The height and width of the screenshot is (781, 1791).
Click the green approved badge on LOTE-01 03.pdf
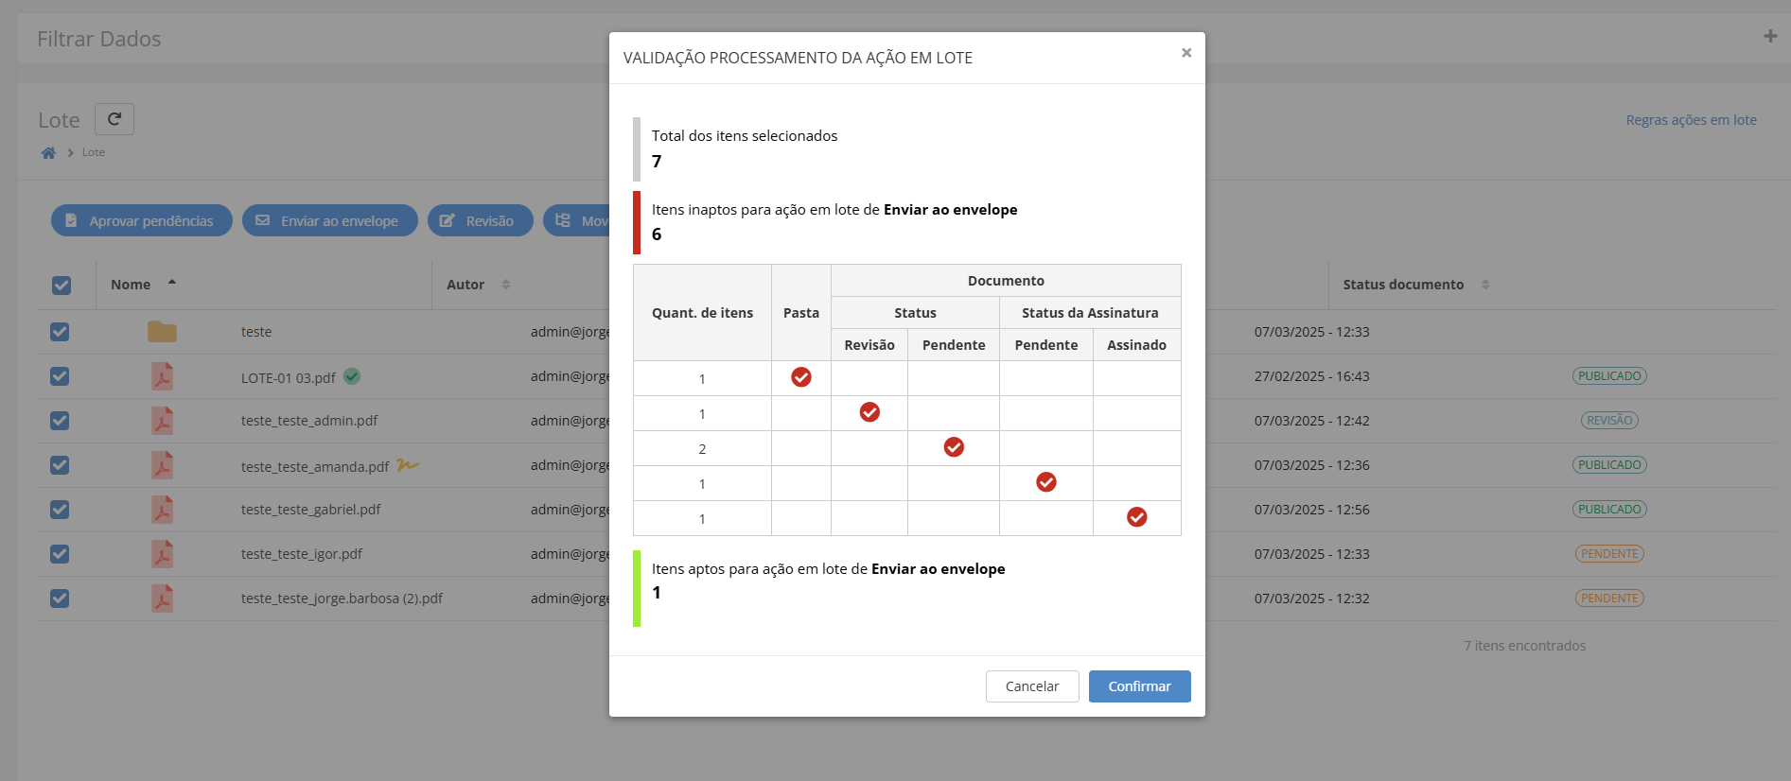352,376
